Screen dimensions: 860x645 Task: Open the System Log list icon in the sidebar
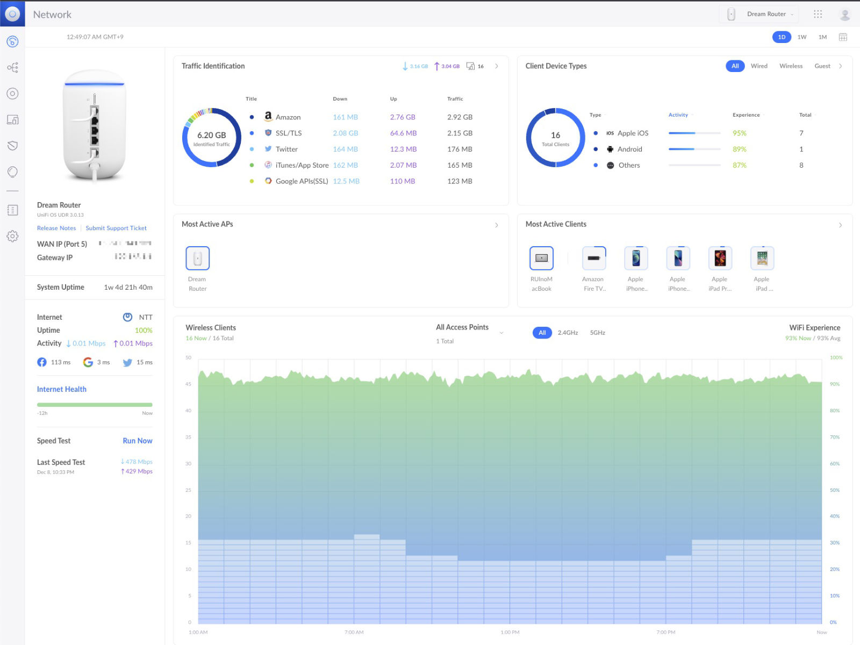click(12, 210)
